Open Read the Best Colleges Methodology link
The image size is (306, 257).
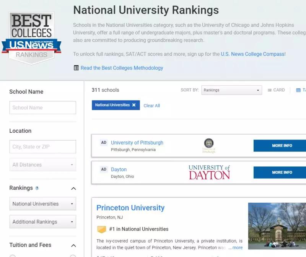tap(122, 68)
